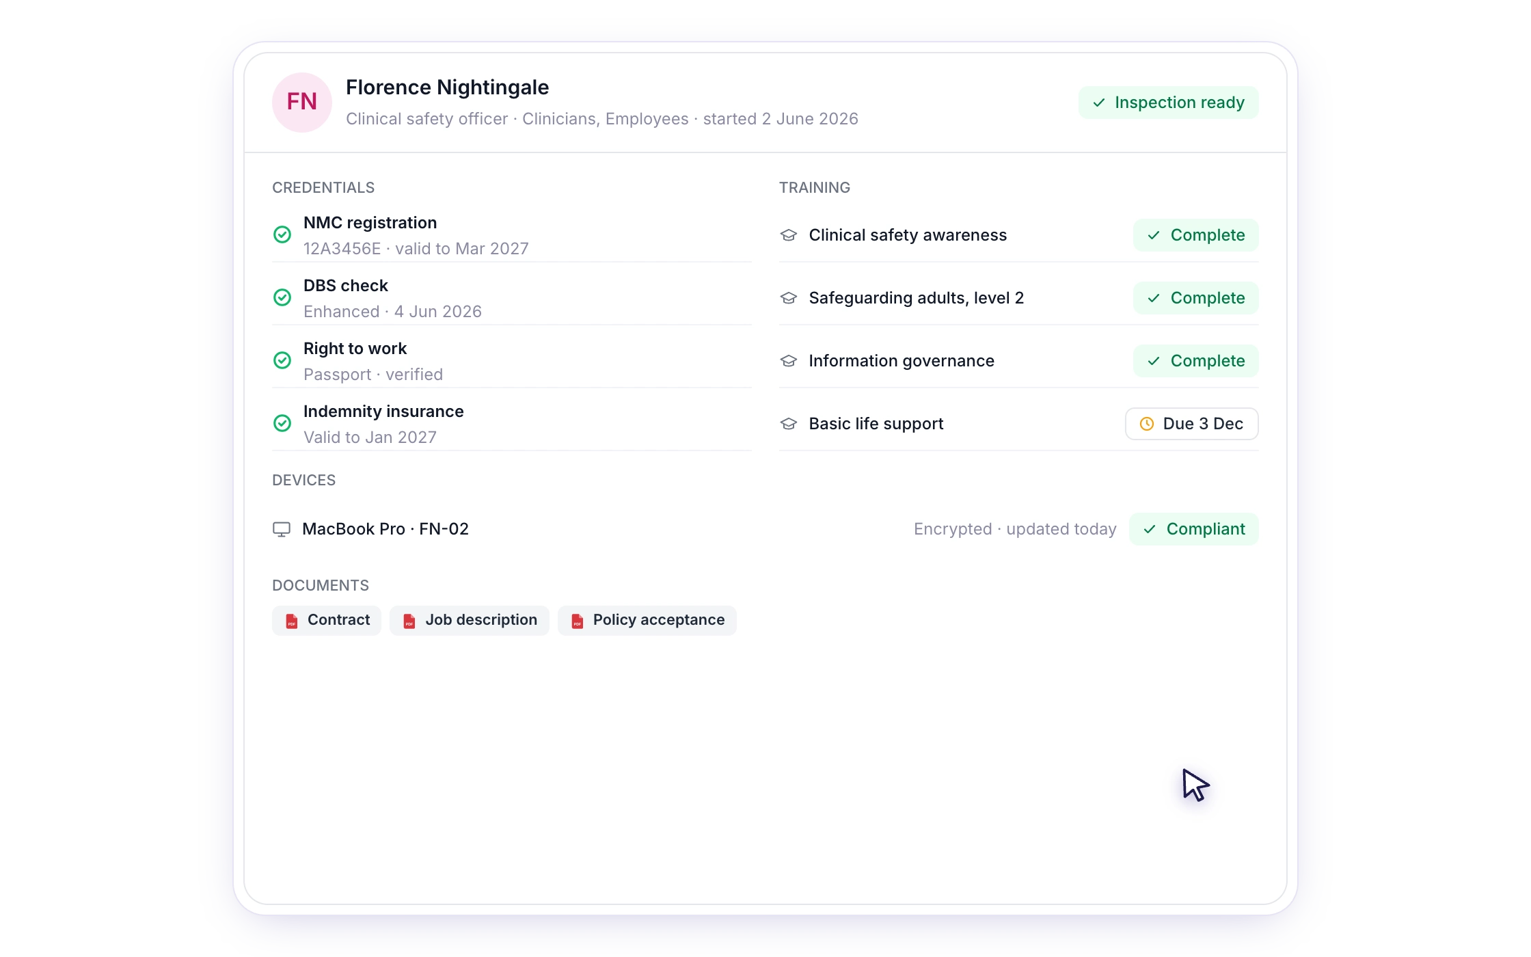Click Complete badge for Safeguarding adults, level 2

[x=1196, y=298]
